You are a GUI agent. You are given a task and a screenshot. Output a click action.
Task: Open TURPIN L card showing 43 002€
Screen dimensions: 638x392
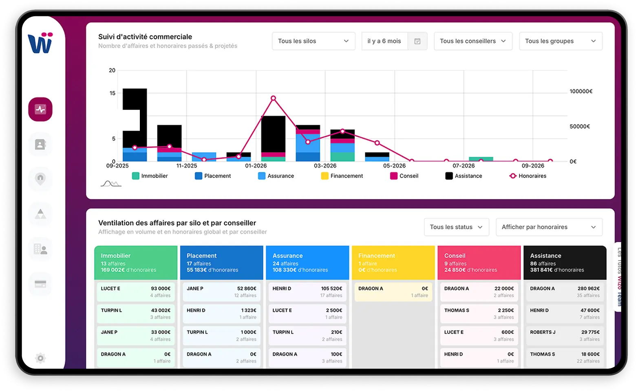136,314
